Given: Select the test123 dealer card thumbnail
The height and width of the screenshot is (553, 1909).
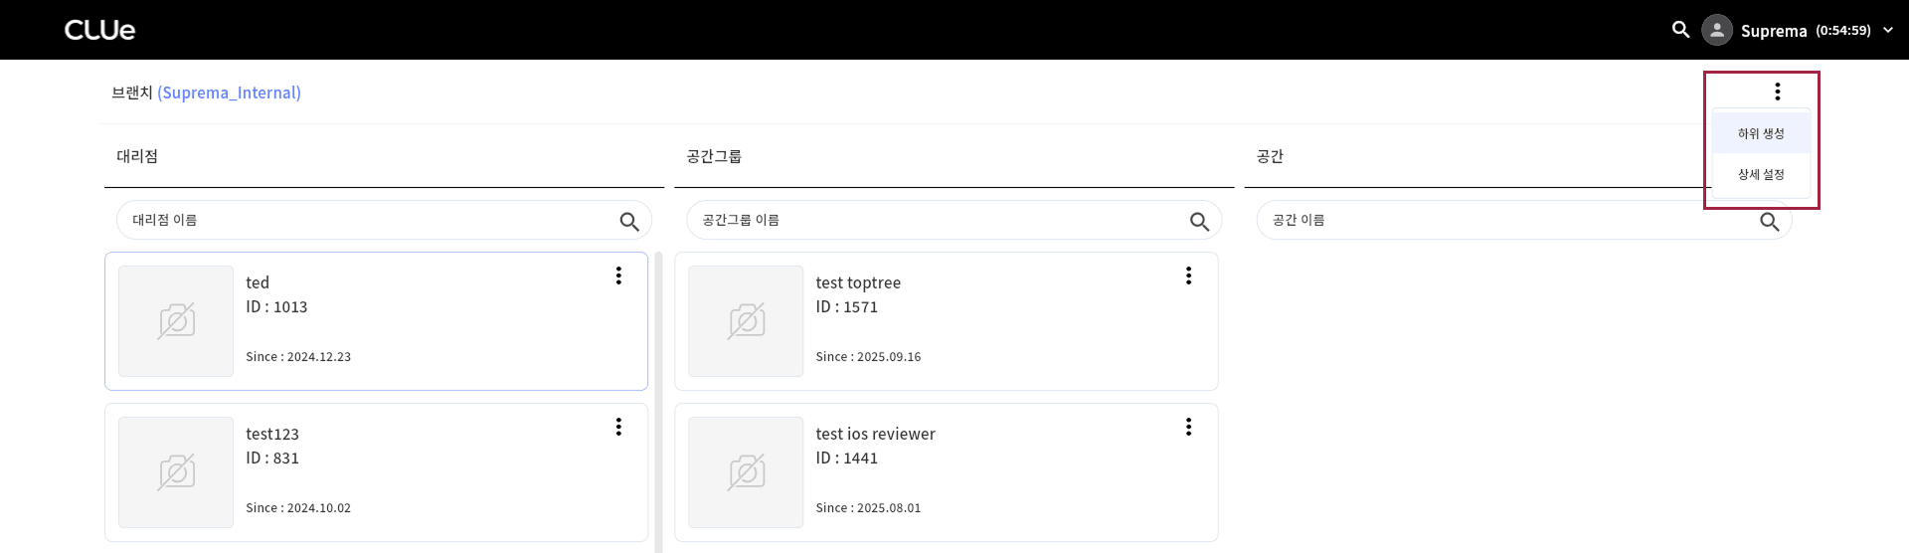Looking at the screenshot, I should [x=176, y=472].
